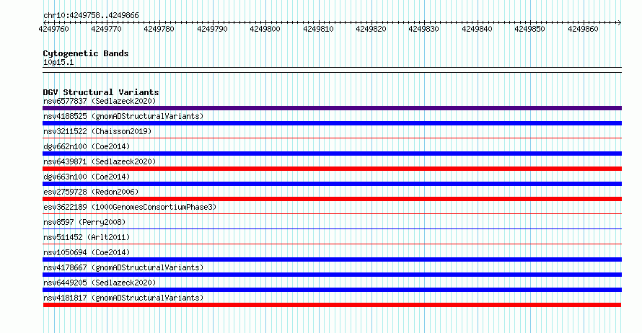Click ruler position 4249790
642x333 pixels.
[x=212, y=29]
